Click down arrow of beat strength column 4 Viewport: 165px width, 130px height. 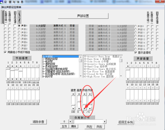(x=21, y=79)
